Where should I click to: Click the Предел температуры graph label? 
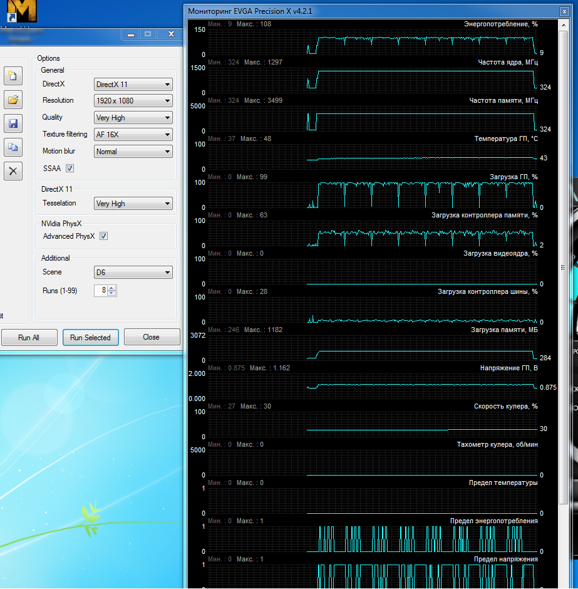point(503,482)
